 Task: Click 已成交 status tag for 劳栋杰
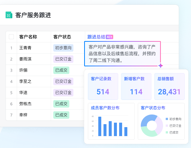coord(61,104)
